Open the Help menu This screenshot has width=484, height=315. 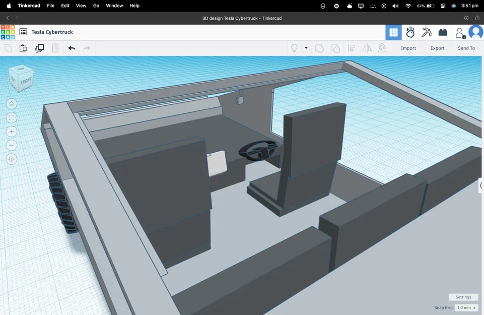134,6
